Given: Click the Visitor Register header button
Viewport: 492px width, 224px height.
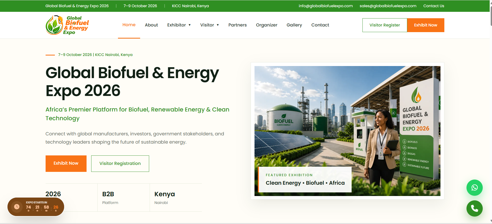Looking at the screenshot, I should coord(385,25).
